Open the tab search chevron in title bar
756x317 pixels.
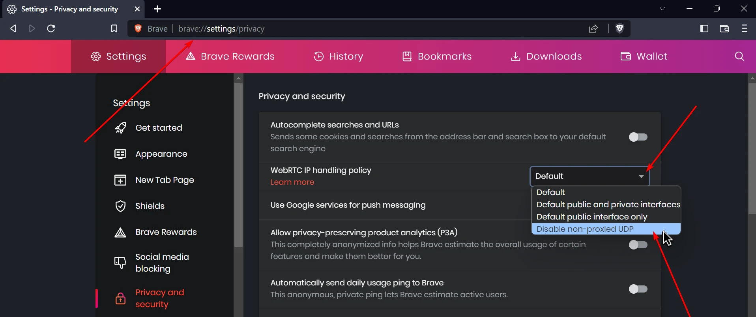tap(662, 9)
